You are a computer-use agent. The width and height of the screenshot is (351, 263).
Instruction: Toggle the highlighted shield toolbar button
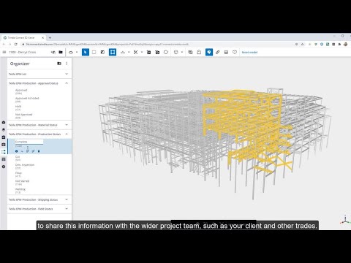point(209,52)
